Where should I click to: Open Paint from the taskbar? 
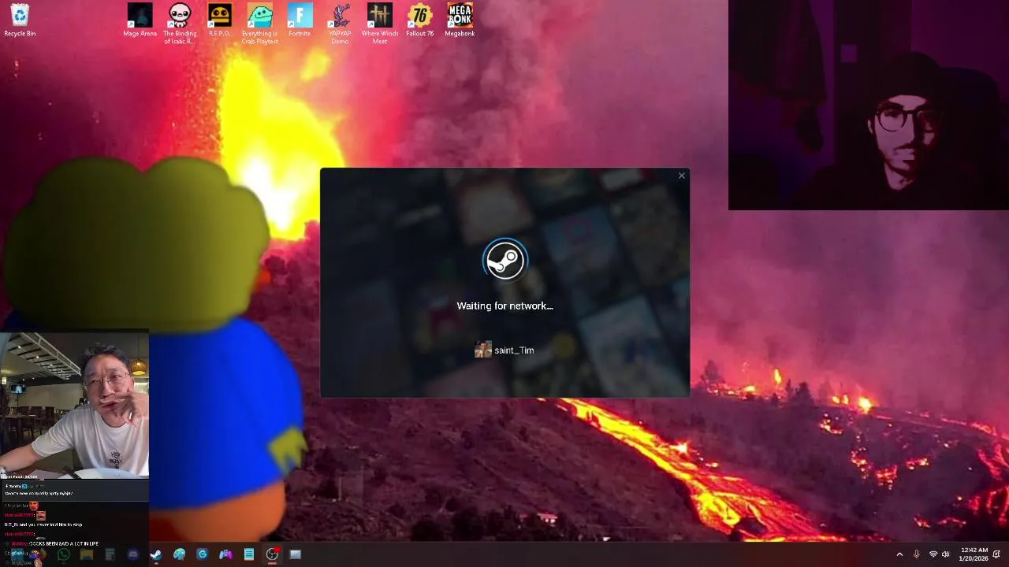(179, 554)
